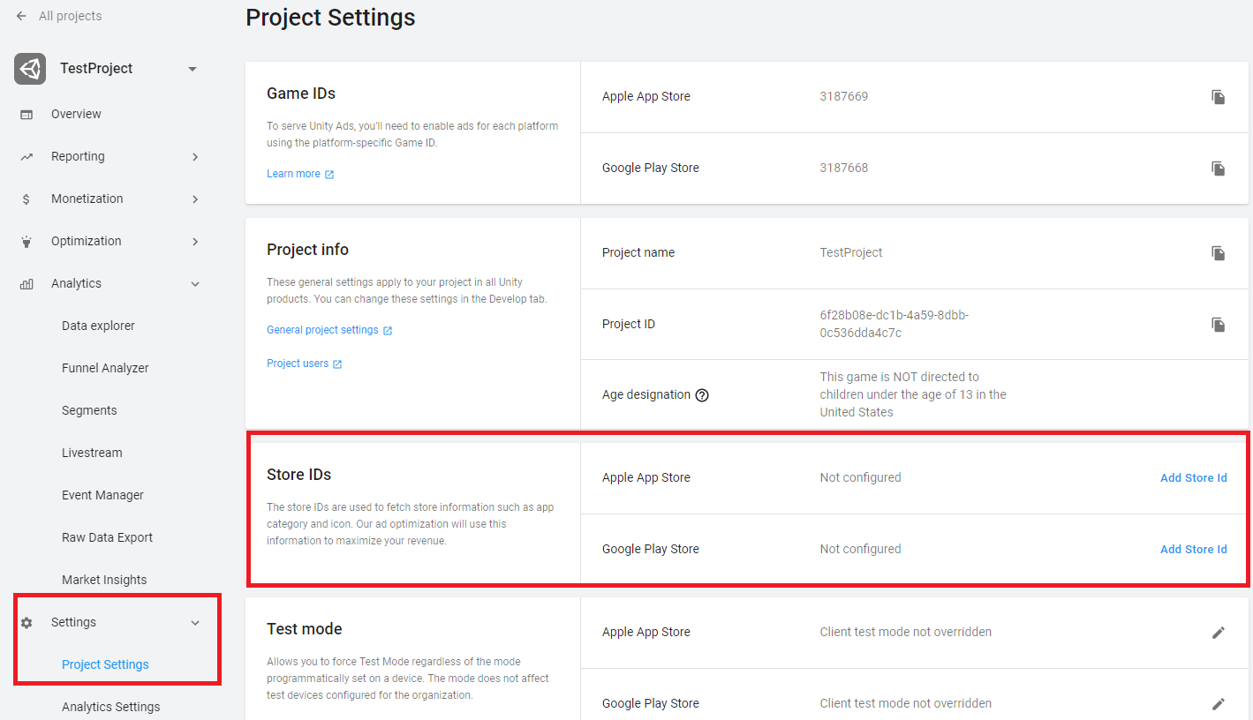Click the external-link icon beside Learn more

329,175
